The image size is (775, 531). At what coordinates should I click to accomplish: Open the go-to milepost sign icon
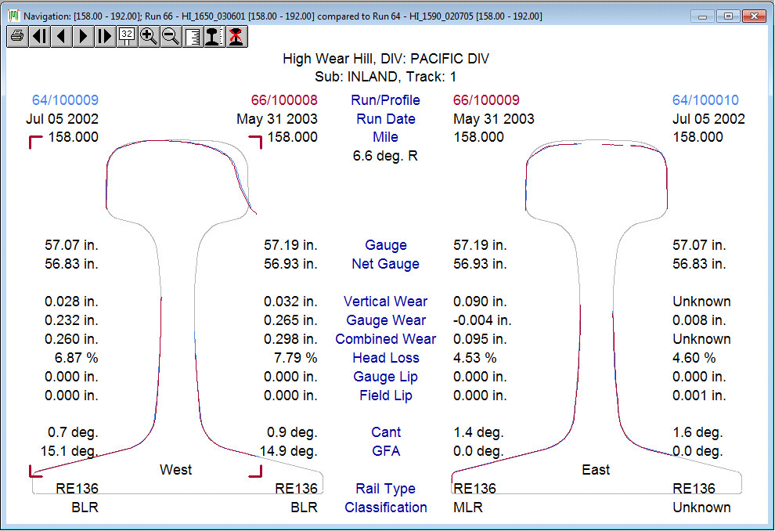(x=127, y=37)
